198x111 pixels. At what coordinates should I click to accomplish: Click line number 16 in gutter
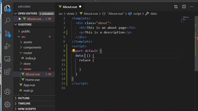point(63,88)
